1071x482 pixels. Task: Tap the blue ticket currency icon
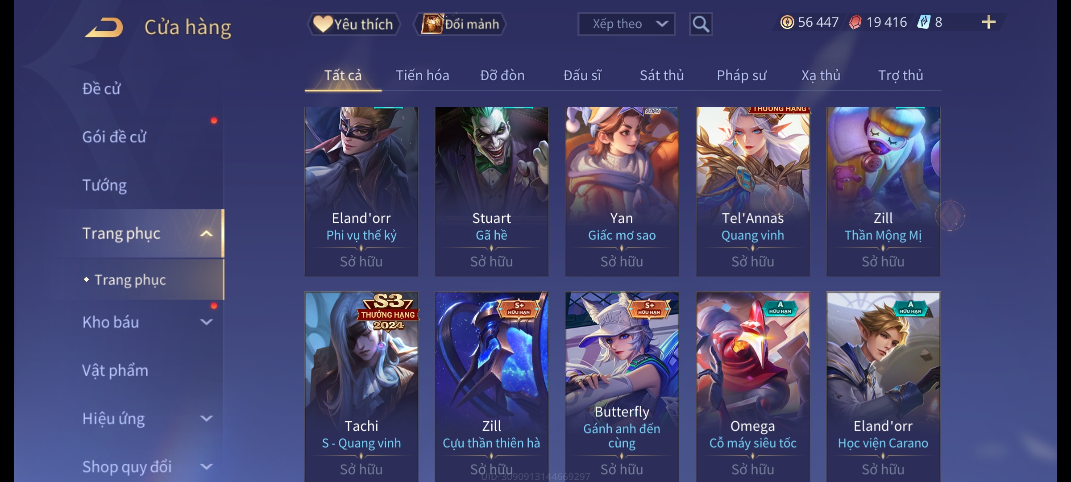tap(924, 22)
